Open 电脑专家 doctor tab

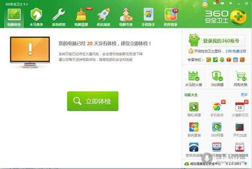(126, 17)
